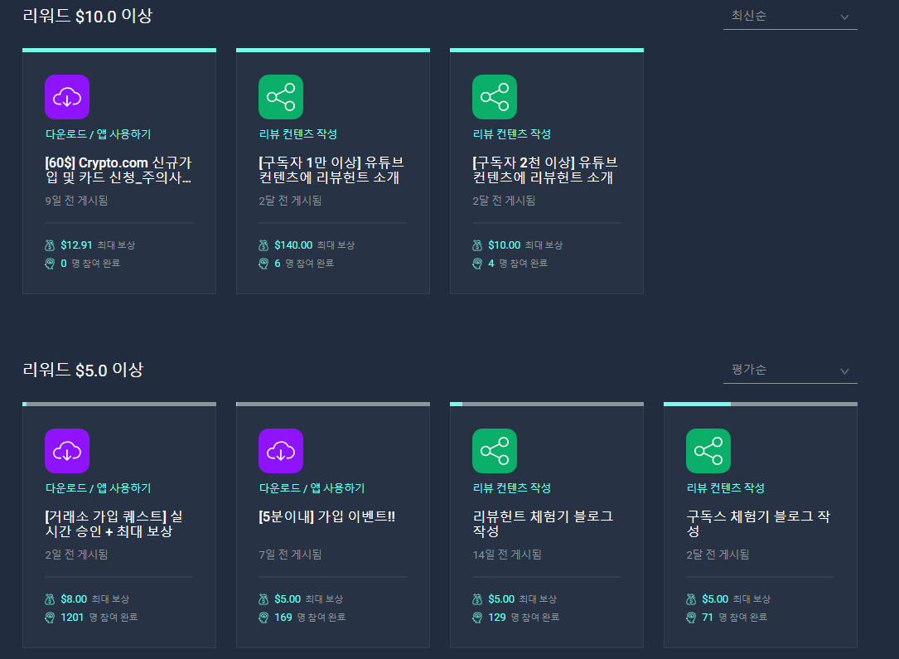Viewport: 899px width, 659px height.
Task: Open the 최신순 sort dropdown
Action: pos(790,17)
